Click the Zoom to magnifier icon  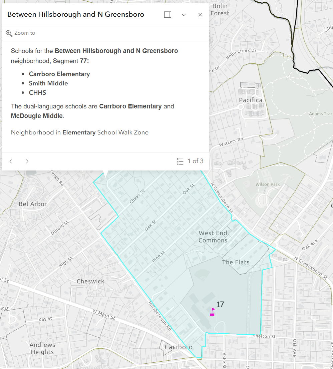coord(9,33)
